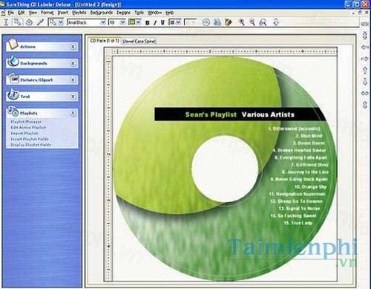This screenshot has height=289, width=371.
Task: Click the green text color swatch
Action: (132, 22)
